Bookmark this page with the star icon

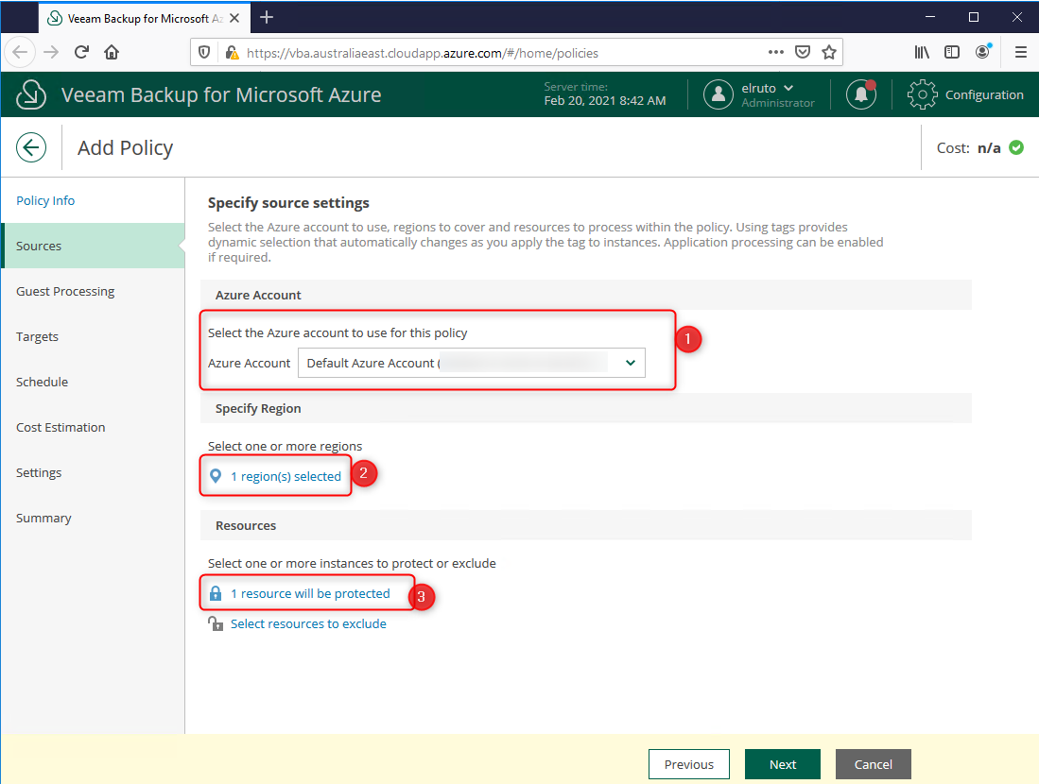point(829,53)
